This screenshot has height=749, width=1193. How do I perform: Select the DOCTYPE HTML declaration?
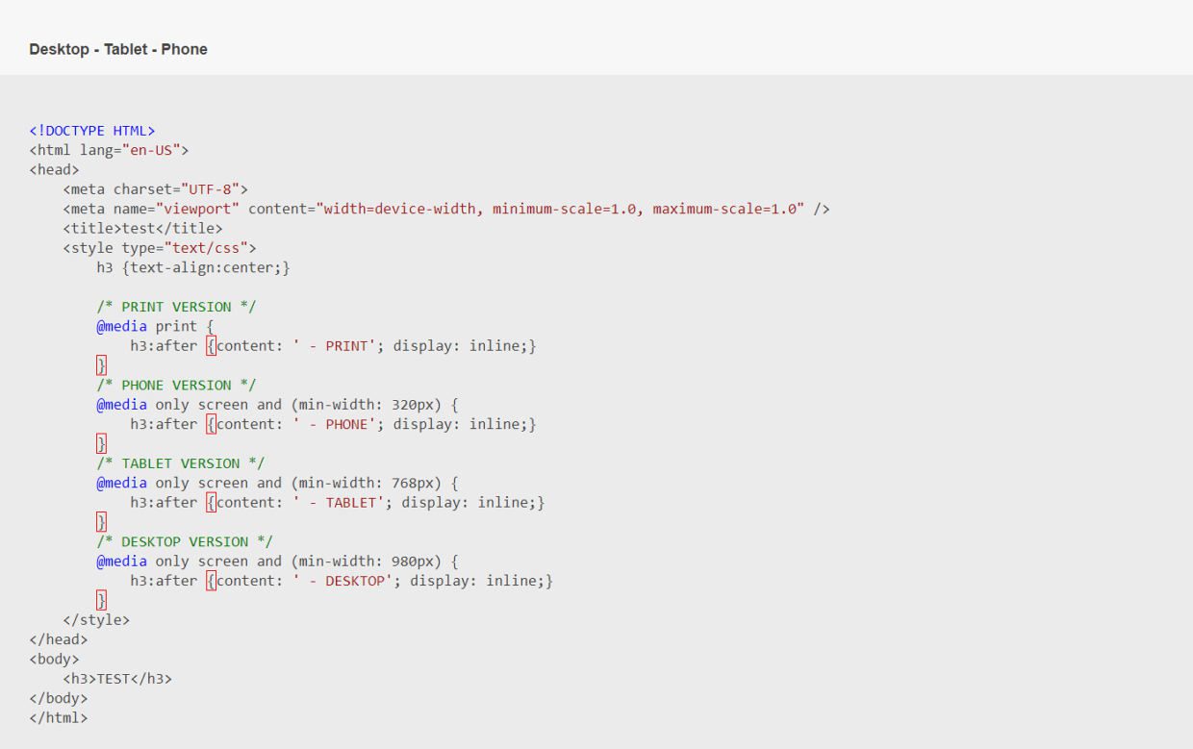point(91,130)
